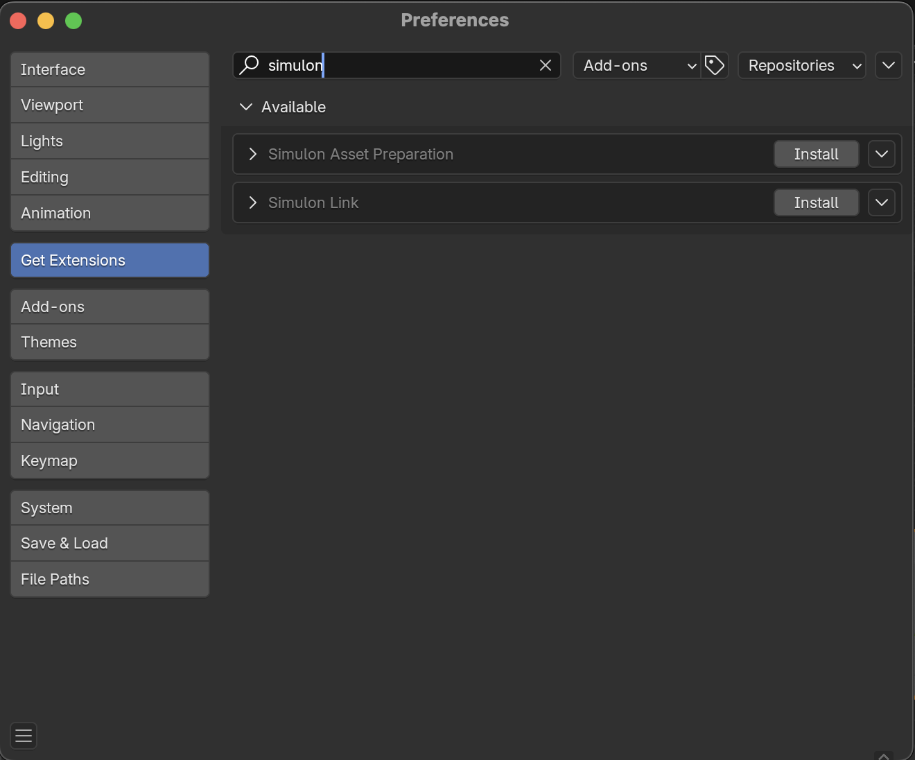915x760 pixels.
Task: Select the File Paths section
Action: point(110,579)
